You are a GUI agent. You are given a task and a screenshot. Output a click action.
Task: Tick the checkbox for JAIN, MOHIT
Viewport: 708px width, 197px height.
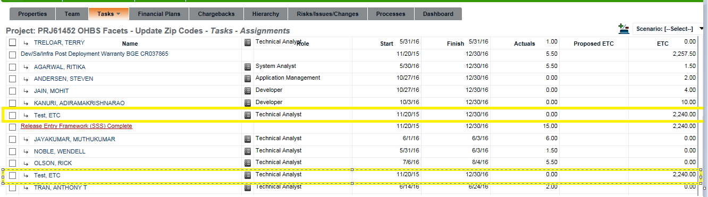(x=13, y=91)
